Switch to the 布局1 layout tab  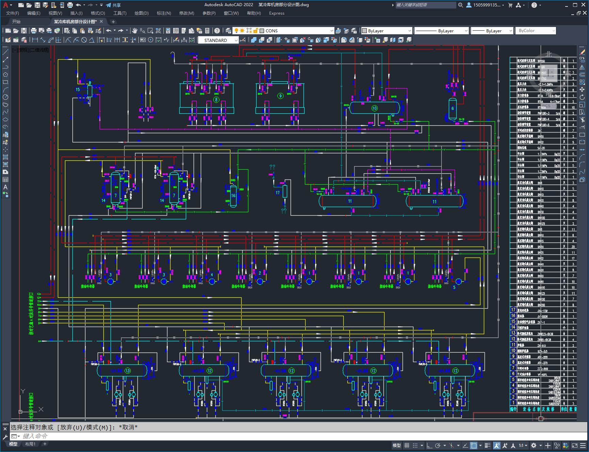coord(30,444)
